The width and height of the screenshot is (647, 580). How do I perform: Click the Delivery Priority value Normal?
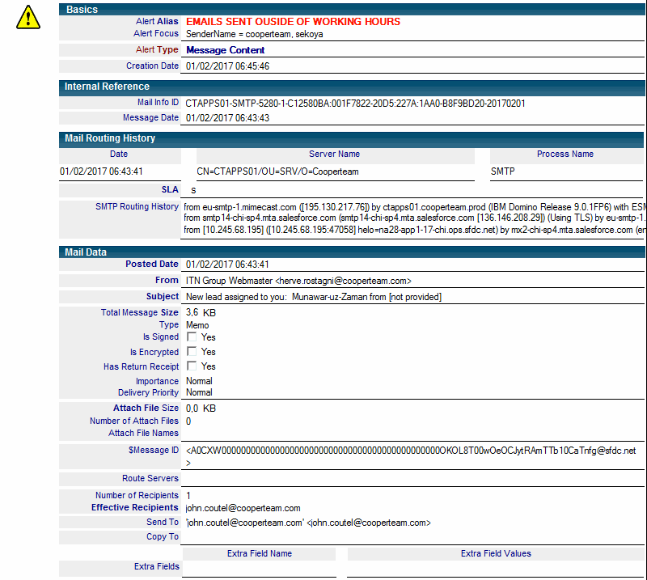199,392
